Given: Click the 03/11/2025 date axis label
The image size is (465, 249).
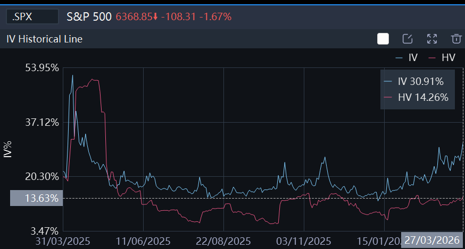Looking at the screenshot, I should (304, 241).
